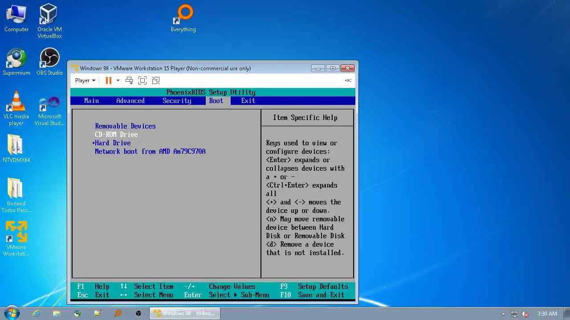Select the Supermium desktop icon
The image size is (570, 320).
pyautogui.click(x=16, y=62)
